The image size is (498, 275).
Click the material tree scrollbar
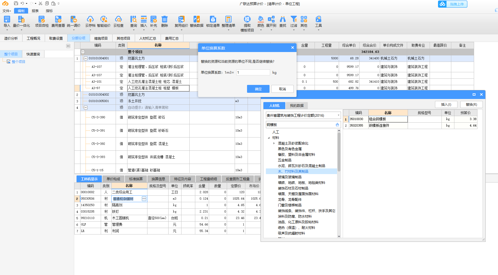pos(339,152)
